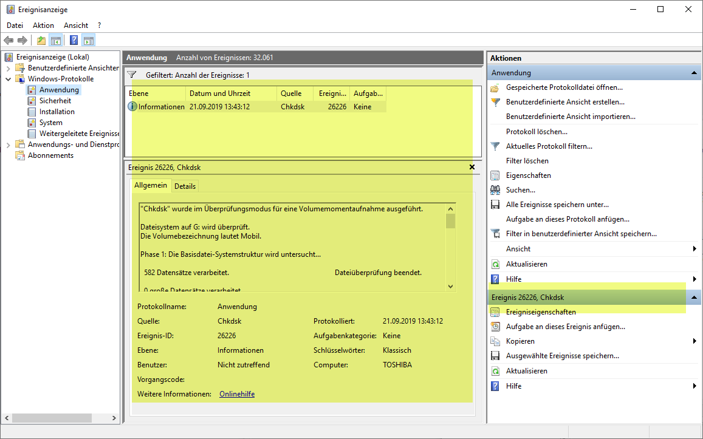Click the Sicherheit log icon in tree
Image resolution: width=703 pixels, height=439 pixels.
32,101
